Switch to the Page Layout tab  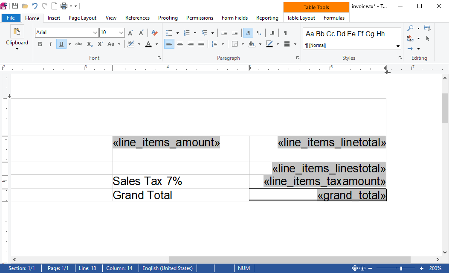tap(82, 18)
